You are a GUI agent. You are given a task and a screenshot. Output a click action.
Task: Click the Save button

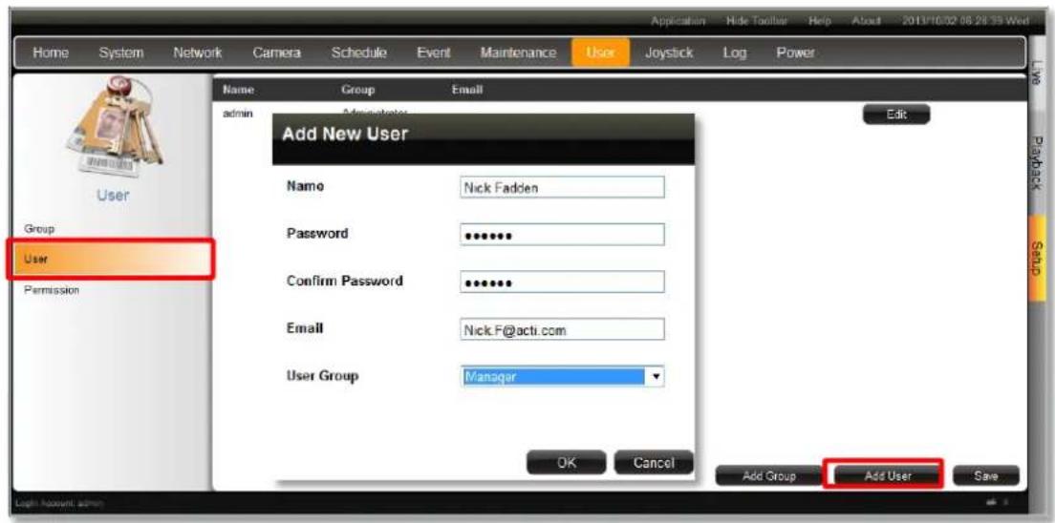tap(985, 475)
